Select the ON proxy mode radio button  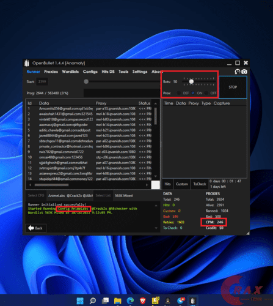click(193, 93)
